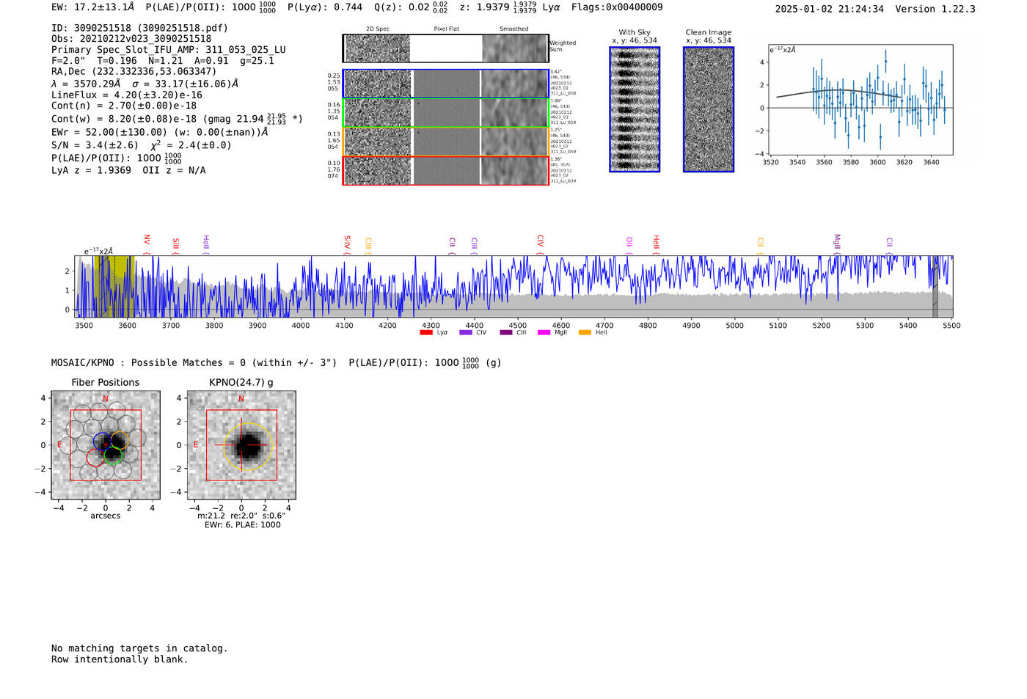The width and height of the screenshot is (1027, 699).
Task: Click the No matching targets in catalog text
Action: (x=139, y=648)
